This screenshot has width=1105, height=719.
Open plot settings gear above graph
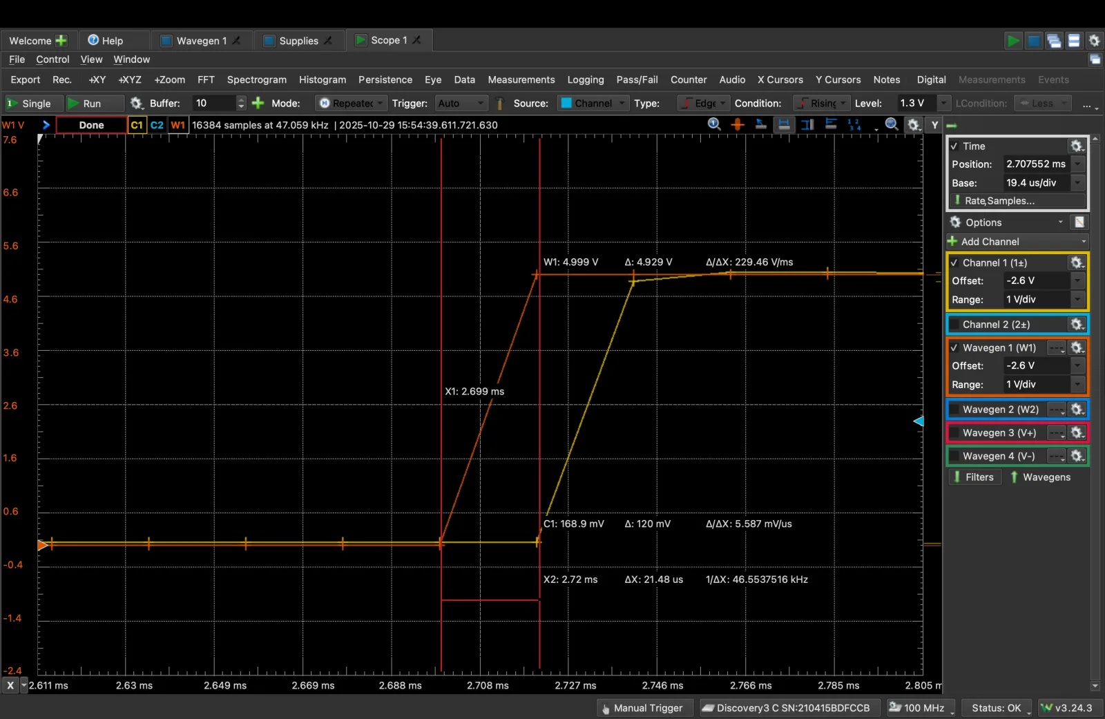914,125
